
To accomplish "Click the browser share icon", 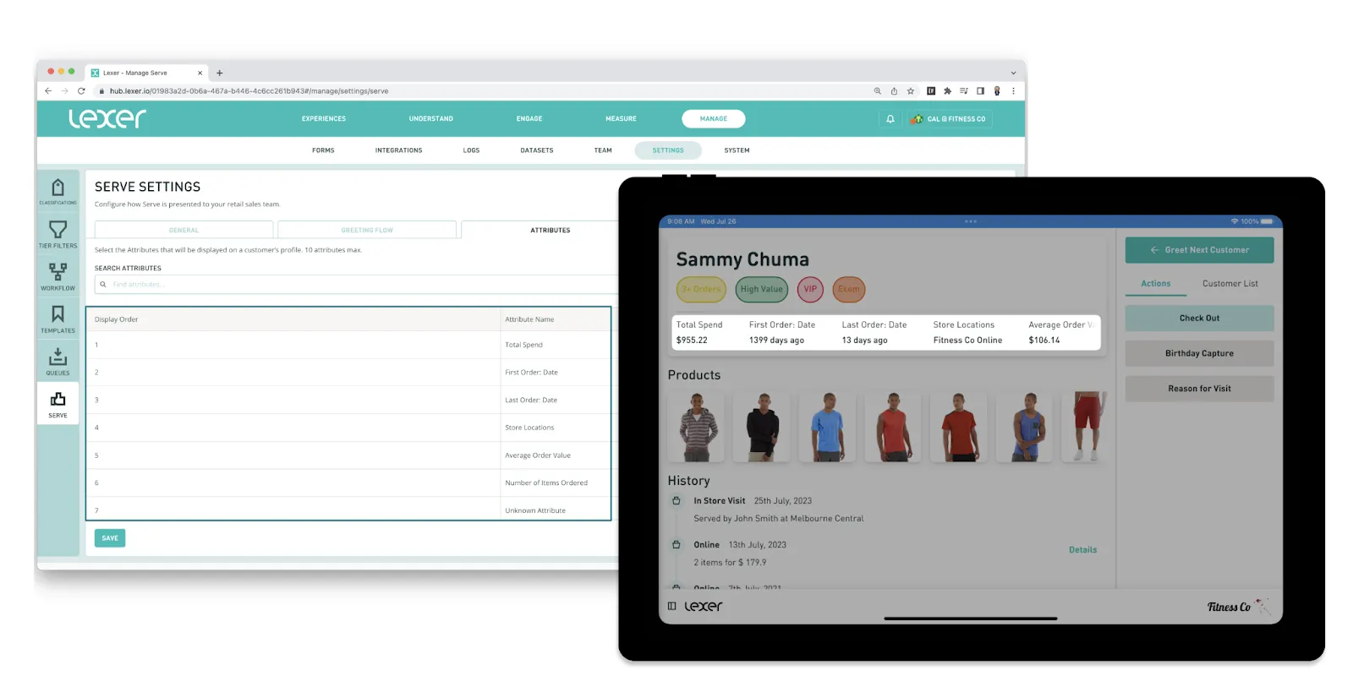I will [x=894, y=91].
